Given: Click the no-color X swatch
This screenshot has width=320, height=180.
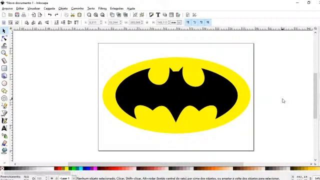Looking at the screenshot, I should pos(2,168).
